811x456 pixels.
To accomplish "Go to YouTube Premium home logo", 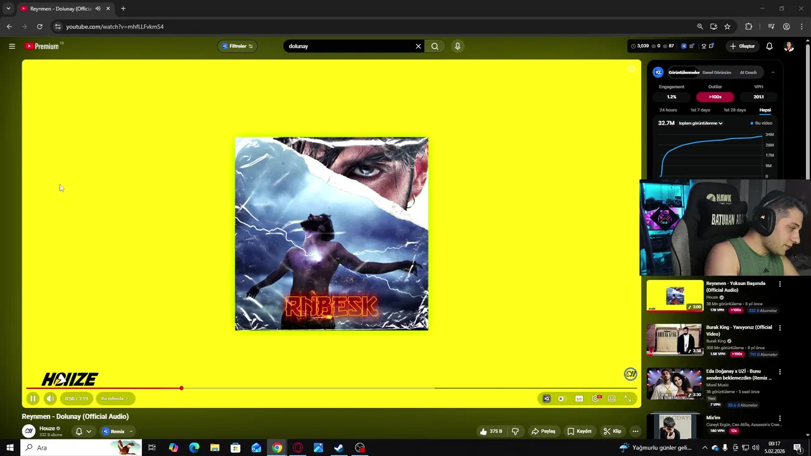I will tap(42, 46).
